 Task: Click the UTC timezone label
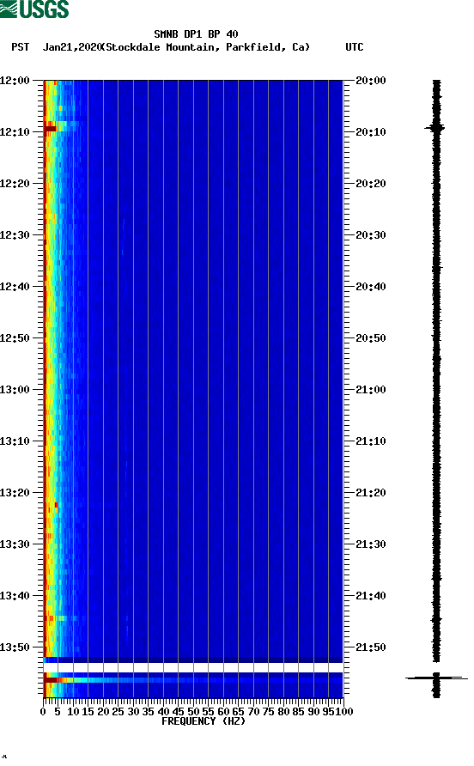click(x=355, y=47)
